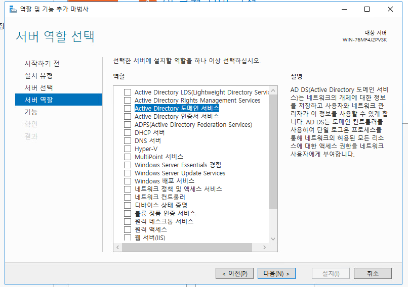This screenshot has width=408, height=287.
Task: Check the 볼륨 정품 인증 서비스 checkbox
Action: coord(128,214)
